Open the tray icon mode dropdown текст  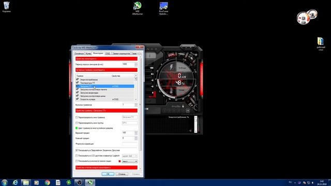(130, 161)
